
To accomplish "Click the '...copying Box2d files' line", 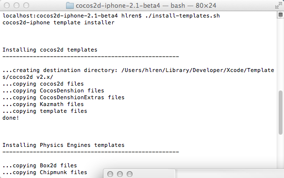I will 40,165.
